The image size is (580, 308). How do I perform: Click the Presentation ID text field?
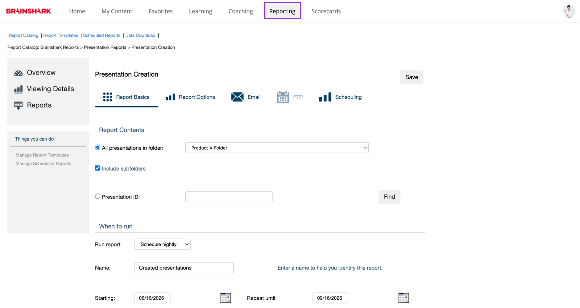coord(229,197)
